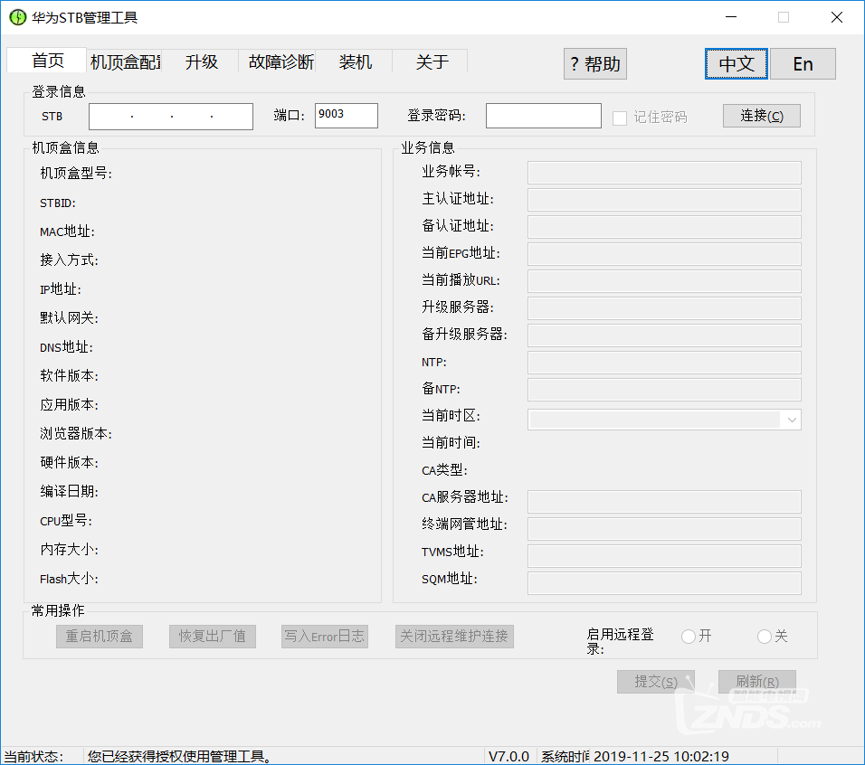Focus the STB IP address field
Screen dimensions: 865x765
(171, 117)
